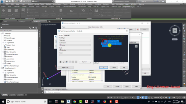Open File Explorer from the taskbar

(62, 101)
